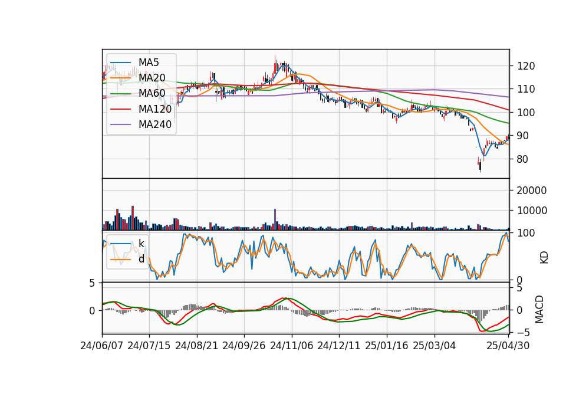Screen dimensions: 566x407
Task: Click the MACD axis label
Action: pyautogui.click(x=539, y=309)
